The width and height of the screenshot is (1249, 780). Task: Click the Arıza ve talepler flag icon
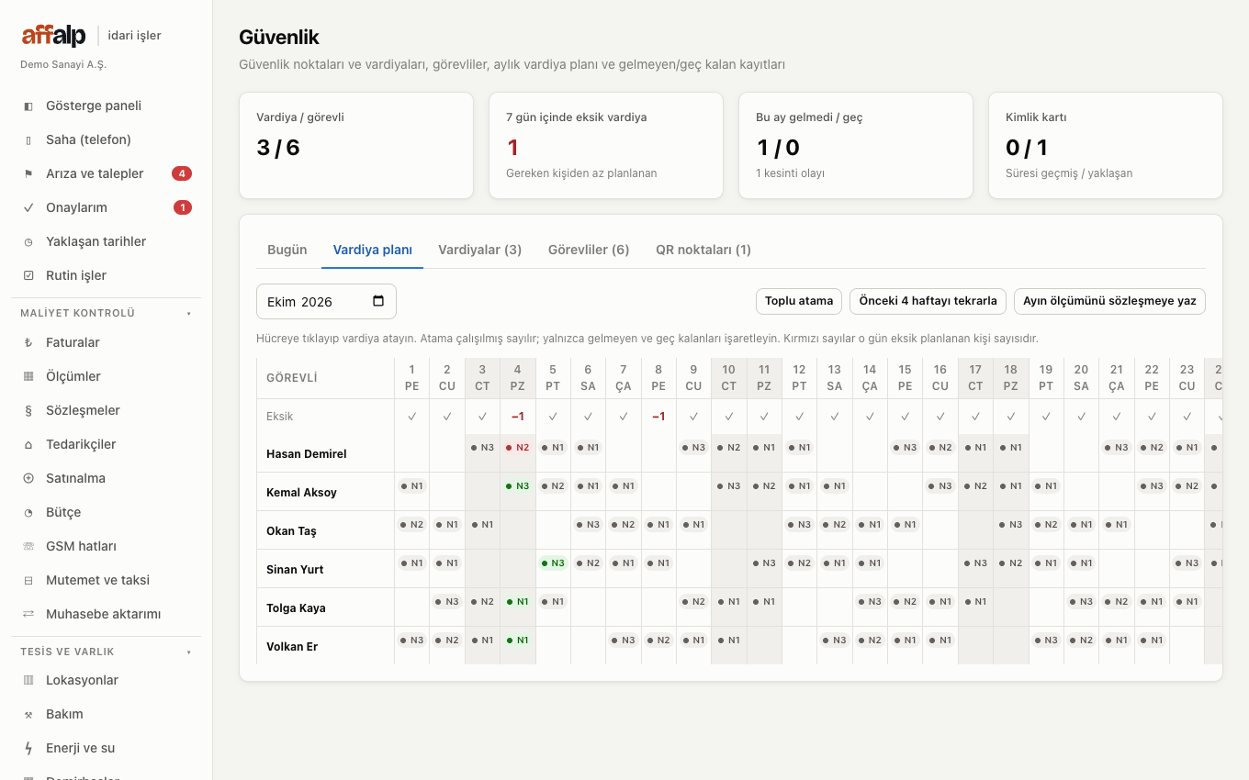[x=28, y=173]
